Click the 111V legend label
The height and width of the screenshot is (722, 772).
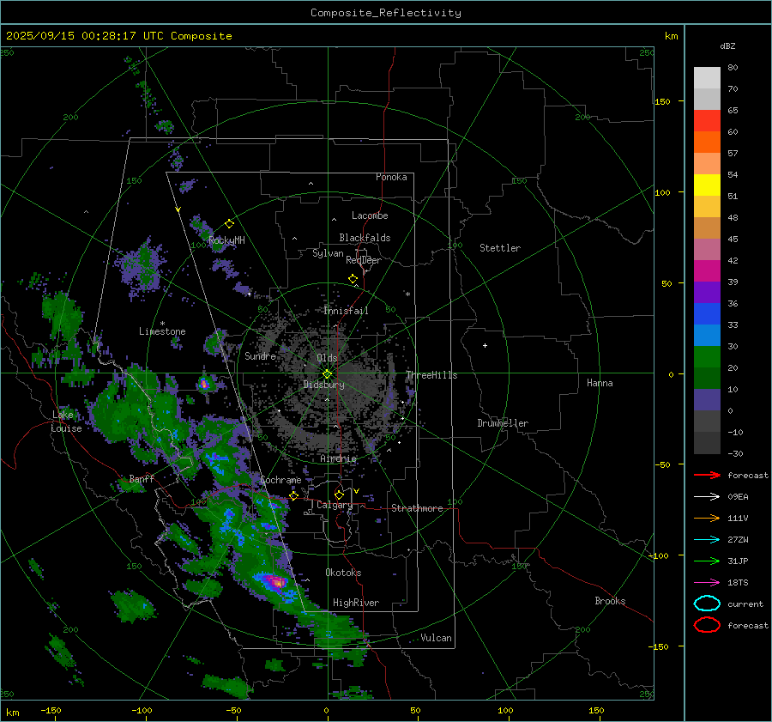(x=738, y=518)
